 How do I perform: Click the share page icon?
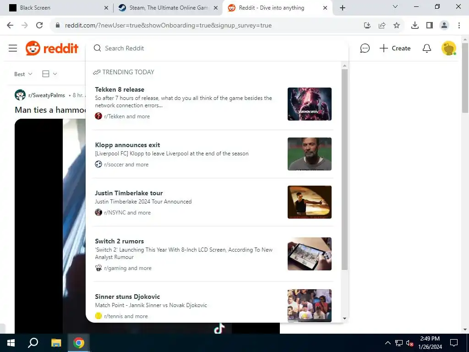pos(382,25)
